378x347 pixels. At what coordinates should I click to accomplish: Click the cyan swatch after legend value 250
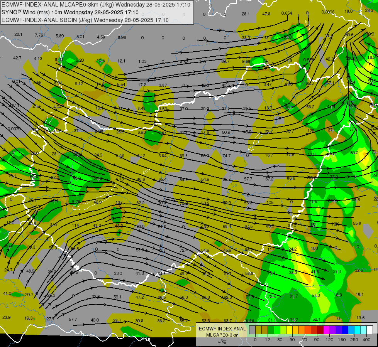click(x=358, y=329)
